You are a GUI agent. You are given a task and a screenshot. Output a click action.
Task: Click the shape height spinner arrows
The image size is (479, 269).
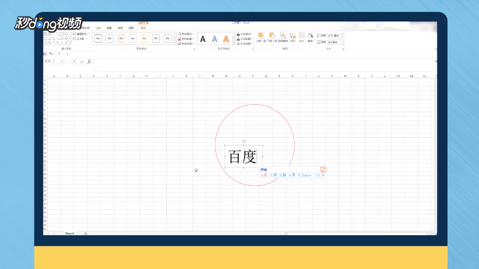point(342,36)
